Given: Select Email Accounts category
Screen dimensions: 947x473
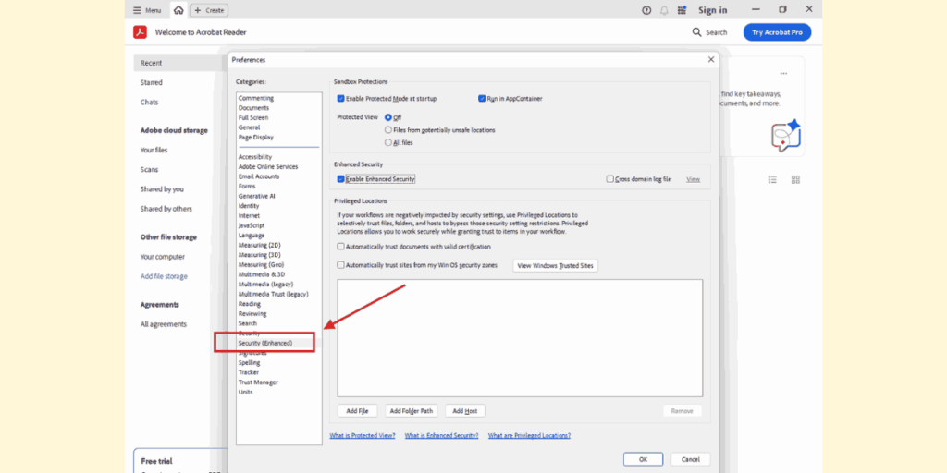Looking at the screenshot, I should [259, 176].
